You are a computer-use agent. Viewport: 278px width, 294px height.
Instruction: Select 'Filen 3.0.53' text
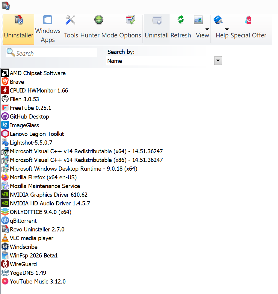click(x=24, y=99)
